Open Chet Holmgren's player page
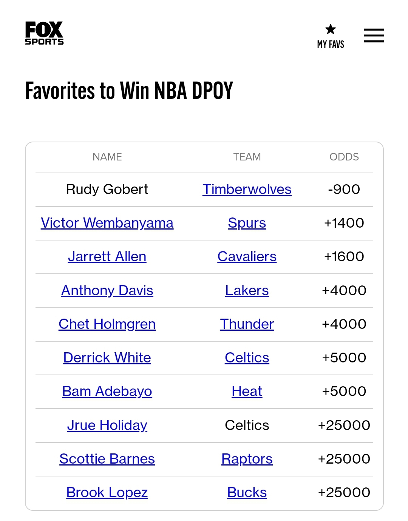The height and width of the screenshot is (521, 408). click(x=107, y=324)
